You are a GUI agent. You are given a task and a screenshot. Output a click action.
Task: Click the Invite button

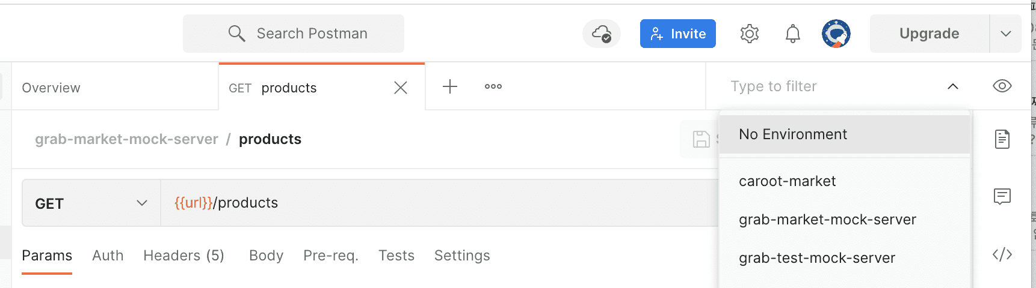677,34
